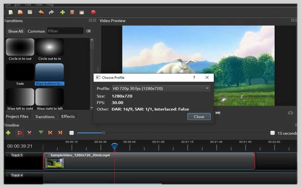The height and width of the screenshot is (188, 301).
Task: Click the 00:00:39:21 timecode display
Action: pyautogui.click(x=20, y=146)
